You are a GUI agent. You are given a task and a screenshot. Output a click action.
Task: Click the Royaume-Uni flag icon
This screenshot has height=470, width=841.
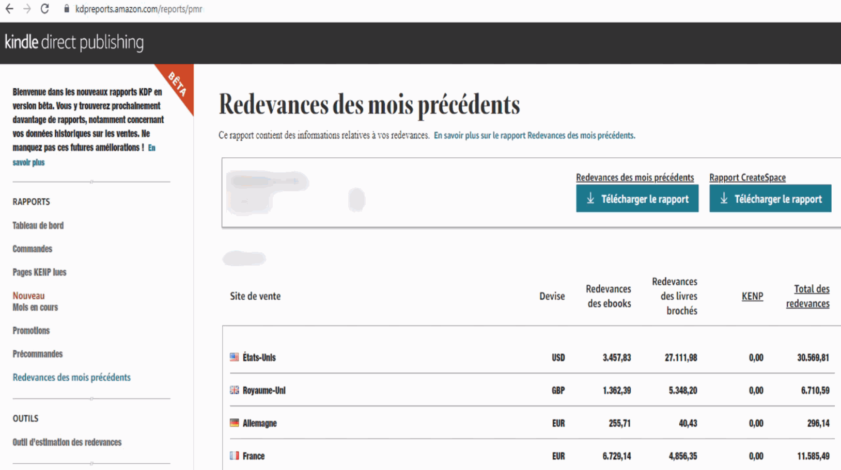(234, 390)
